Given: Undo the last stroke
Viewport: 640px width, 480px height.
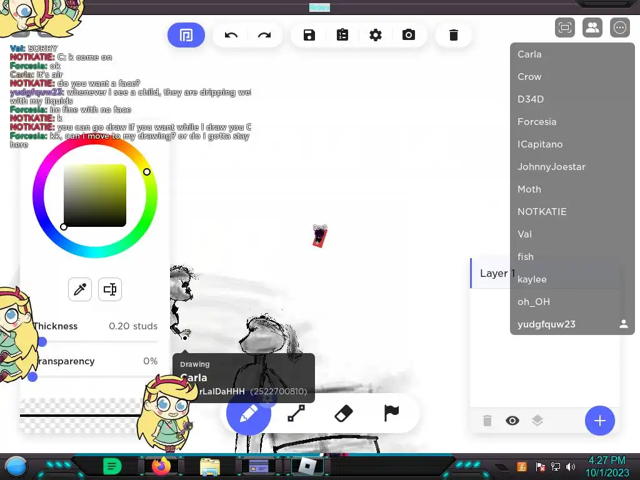Looking at the screenshot, I should tap(231, 35).
